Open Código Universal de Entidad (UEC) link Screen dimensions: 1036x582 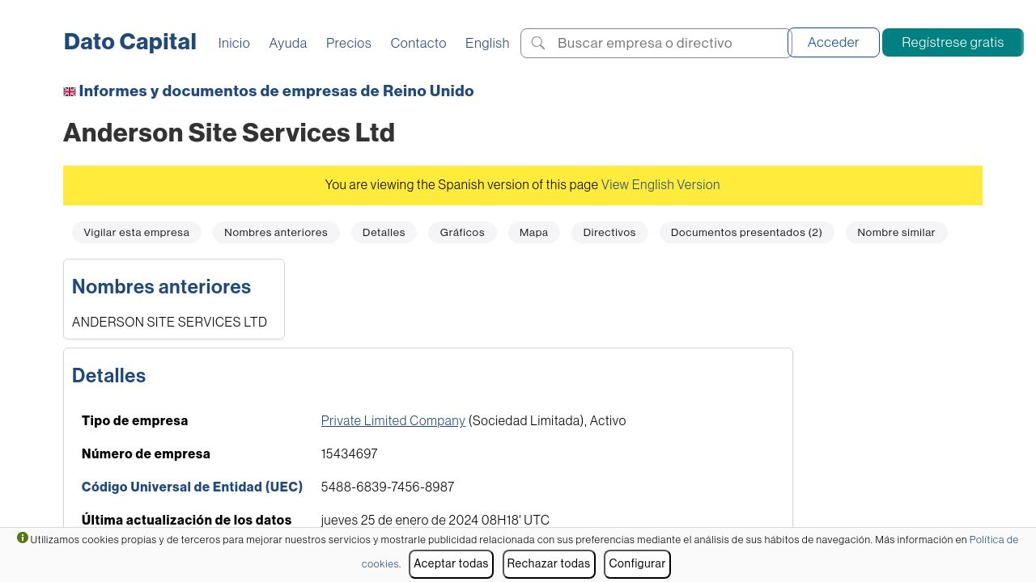(x=192, y=487)
